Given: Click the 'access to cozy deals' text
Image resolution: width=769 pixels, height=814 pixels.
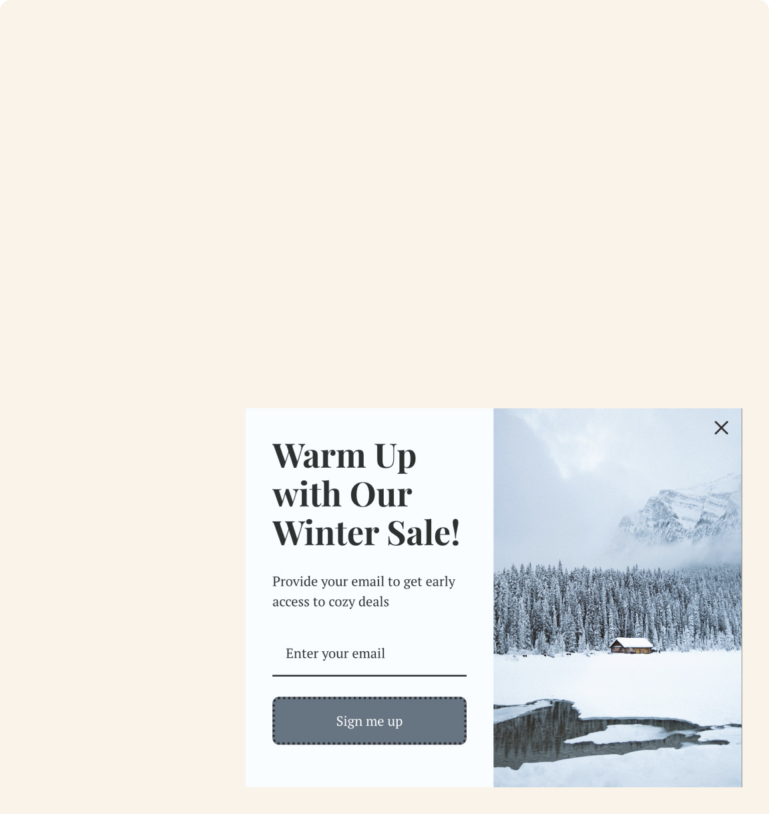Looking at the screenshot, I should (x=330, y=601).
